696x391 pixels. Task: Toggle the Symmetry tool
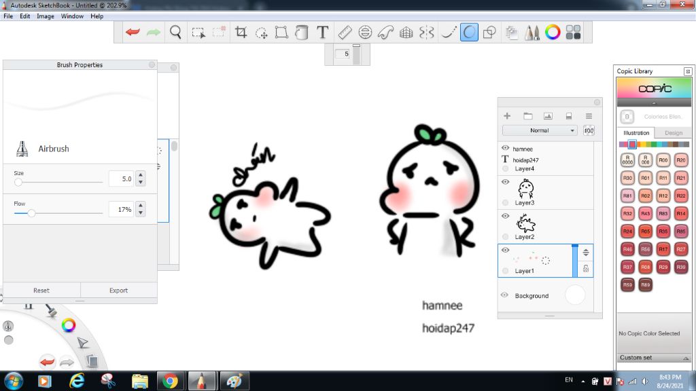(x=427, y=33)
